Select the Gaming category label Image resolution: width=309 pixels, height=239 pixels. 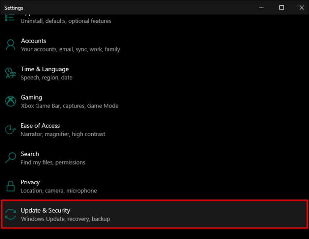point(31,97)
